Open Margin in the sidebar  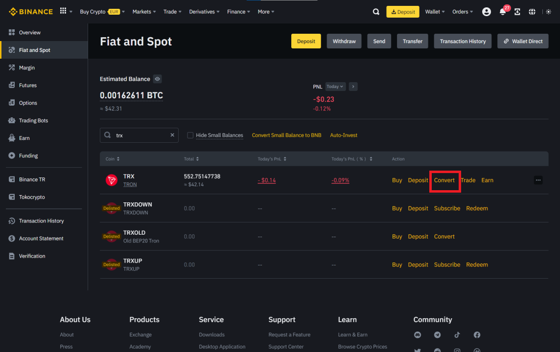[x=44, y=68]
